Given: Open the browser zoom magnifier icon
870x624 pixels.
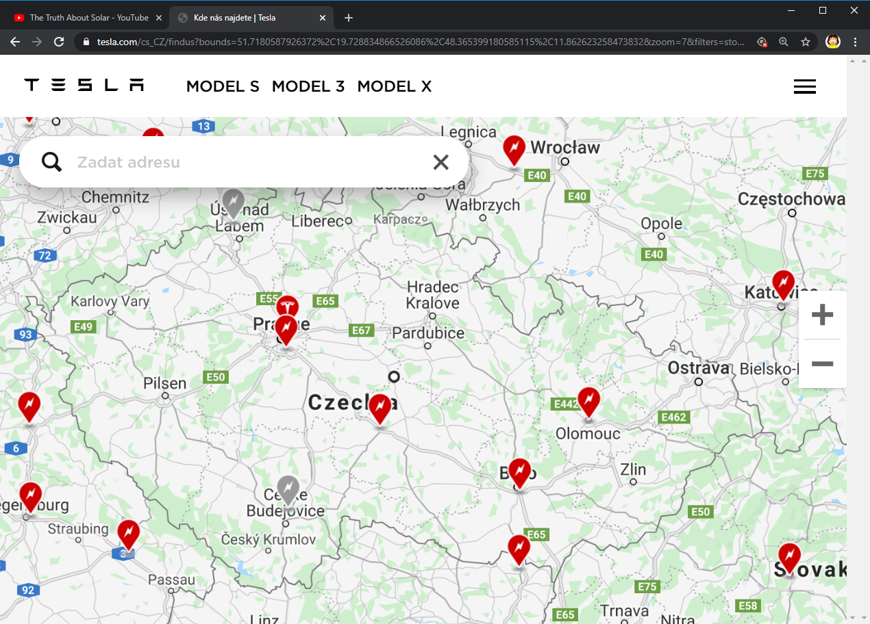Looking at the screenshot, I should click(784, 42).
